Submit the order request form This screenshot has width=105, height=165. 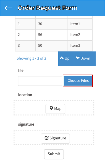pos(54,154)
